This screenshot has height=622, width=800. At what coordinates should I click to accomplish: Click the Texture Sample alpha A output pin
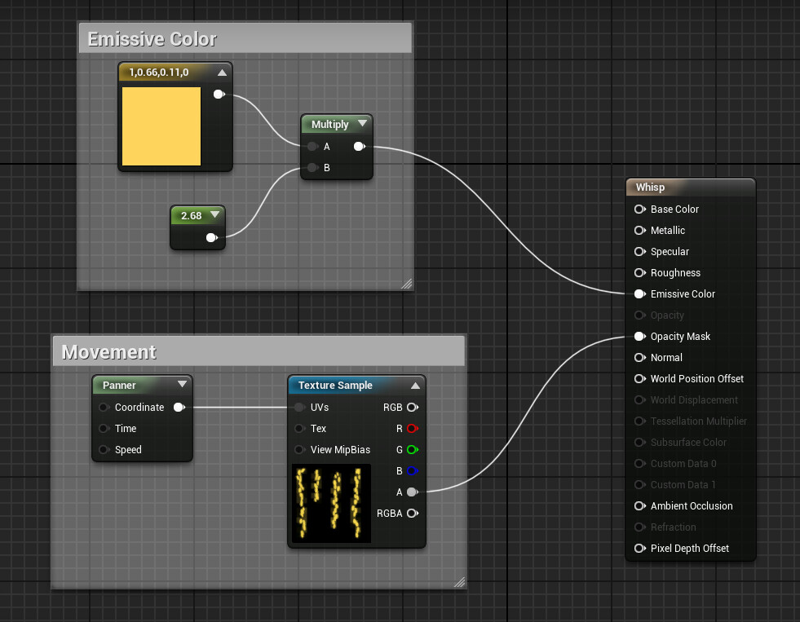pyautogui.click(x=412, y=492)
